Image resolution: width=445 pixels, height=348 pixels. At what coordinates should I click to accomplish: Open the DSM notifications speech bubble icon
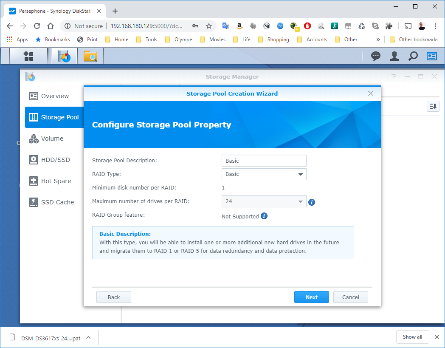pyautogui.click(x=376, y=56)
